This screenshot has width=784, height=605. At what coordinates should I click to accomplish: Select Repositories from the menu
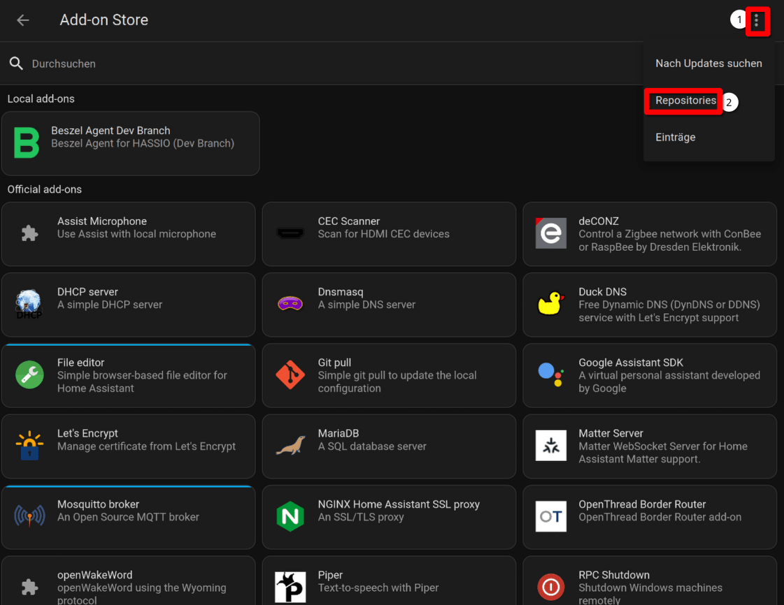click(683, 101)
